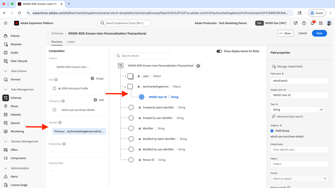This screenshot has width=335, height=188.
Task: Select the WKND User ID field node
Action: [x=142, y=97]
